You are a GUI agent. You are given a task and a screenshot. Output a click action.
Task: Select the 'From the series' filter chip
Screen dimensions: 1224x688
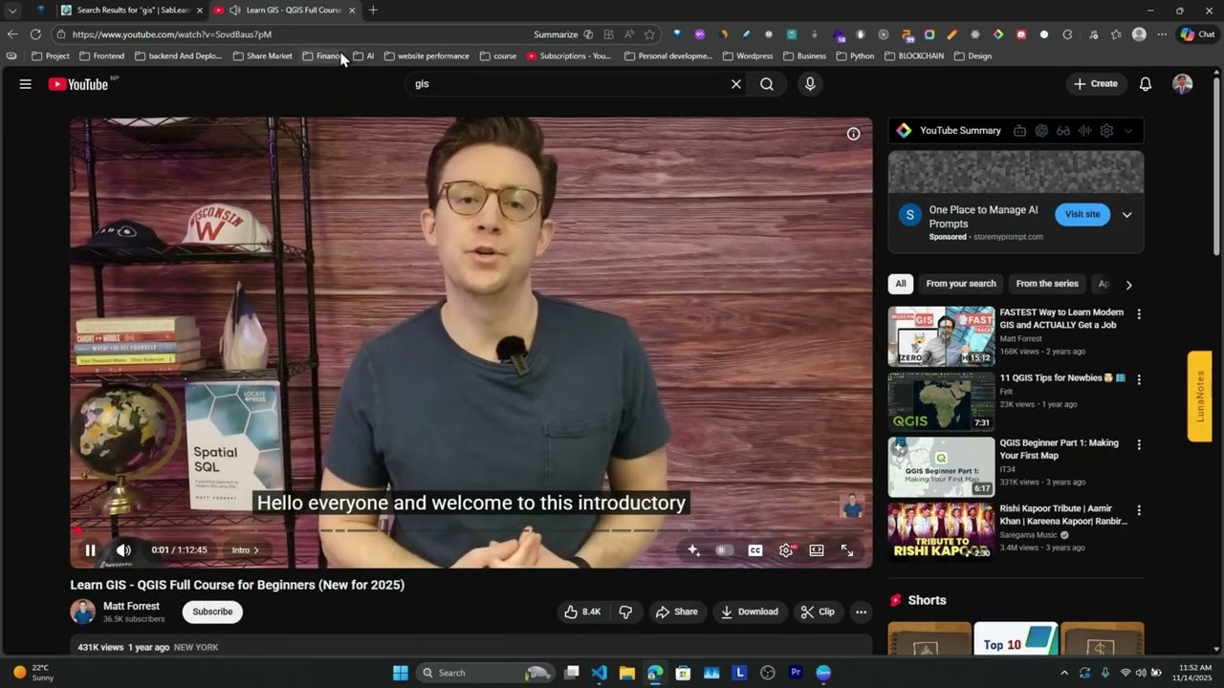[x=1046, y=284]
